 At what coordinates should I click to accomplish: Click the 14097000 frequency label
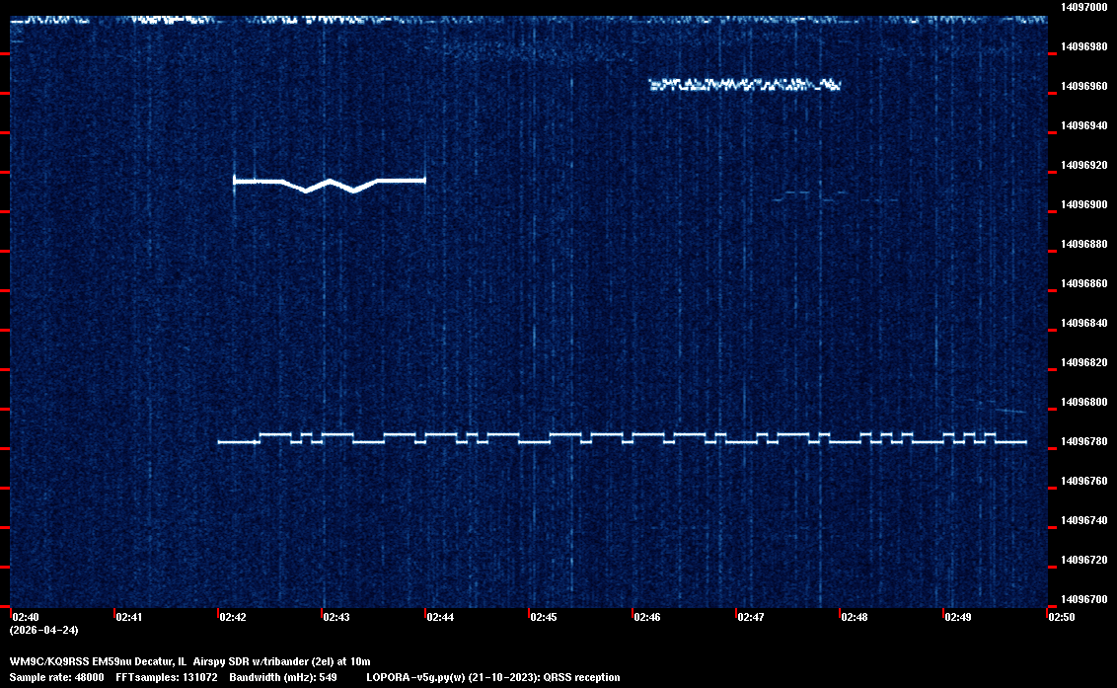pos(1084,7)
